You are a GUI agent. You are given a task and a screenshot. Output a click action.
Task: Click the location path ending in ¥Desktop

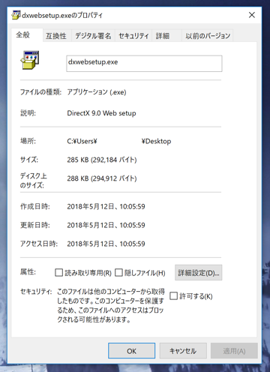pos(119,142)
